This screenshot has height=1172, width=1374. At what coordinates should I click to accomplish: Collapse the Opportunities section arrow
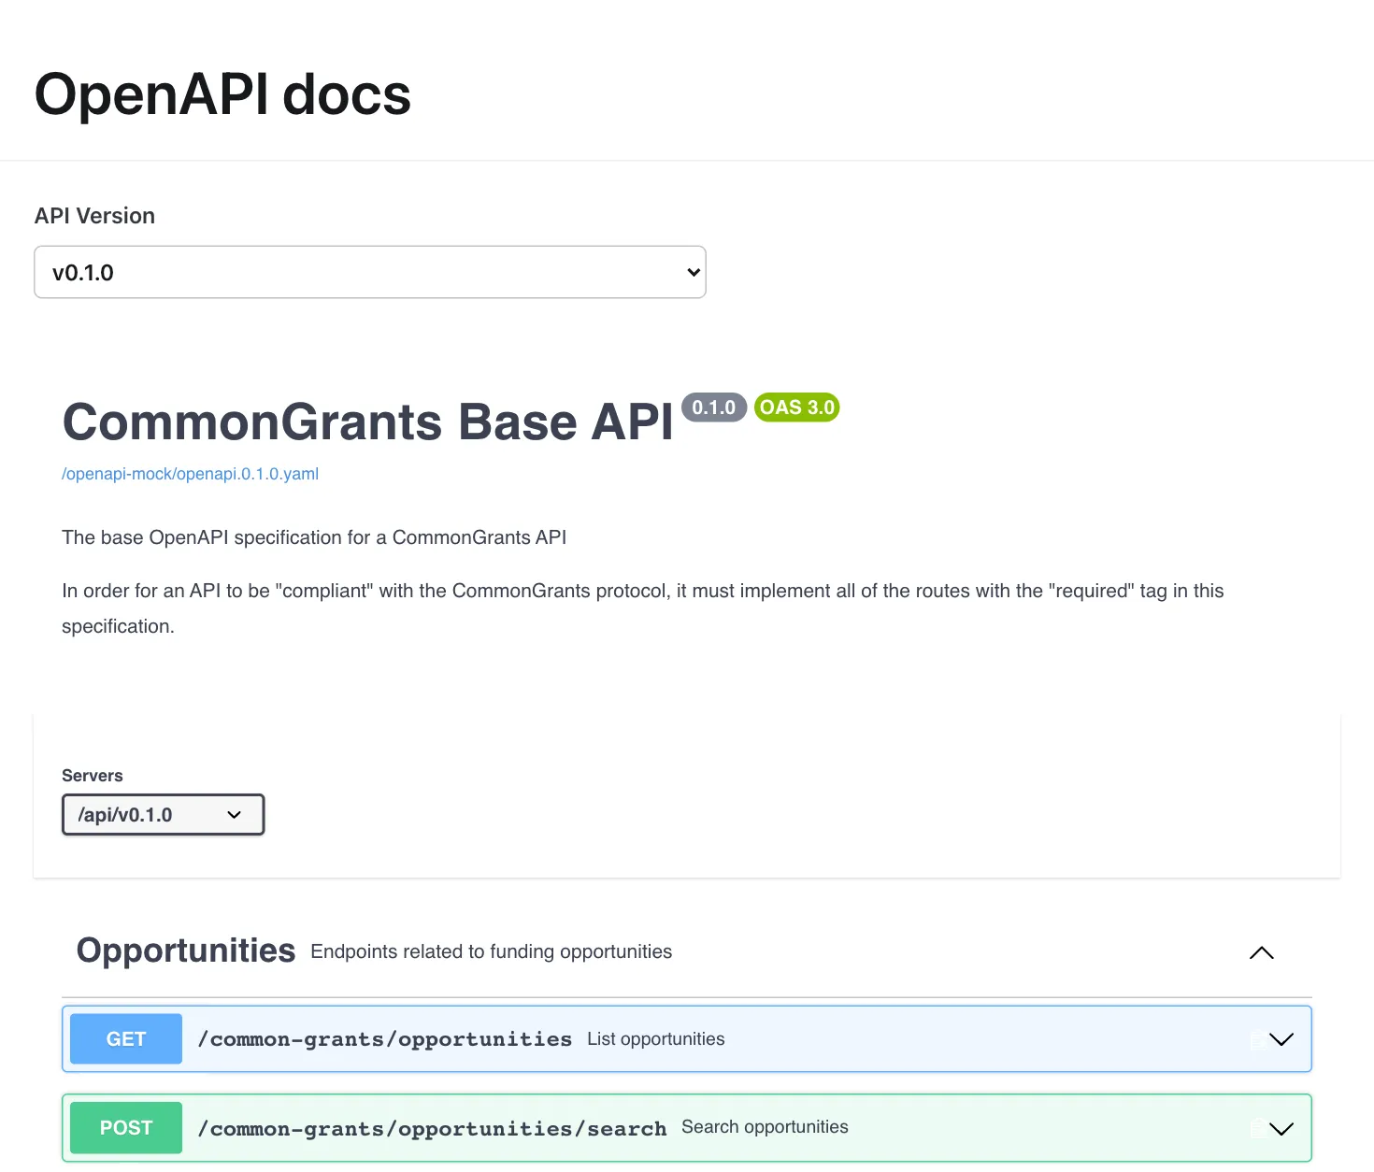click(1261, 952)
